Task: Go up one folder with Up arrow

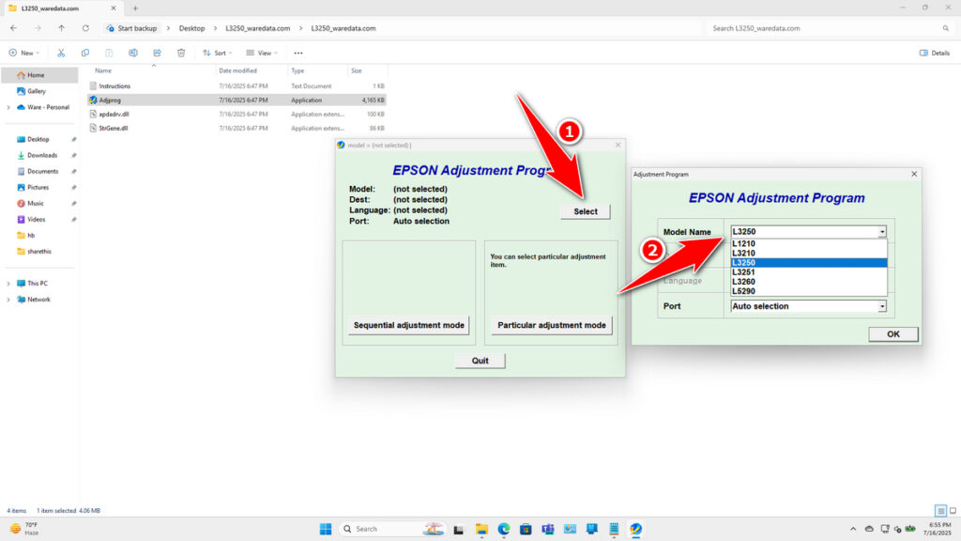Action: pos(61,28)
